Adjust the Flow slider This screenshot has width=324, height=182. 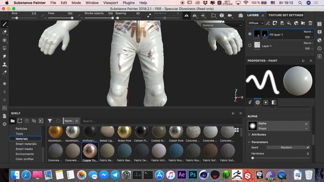[x=60, y=18]
